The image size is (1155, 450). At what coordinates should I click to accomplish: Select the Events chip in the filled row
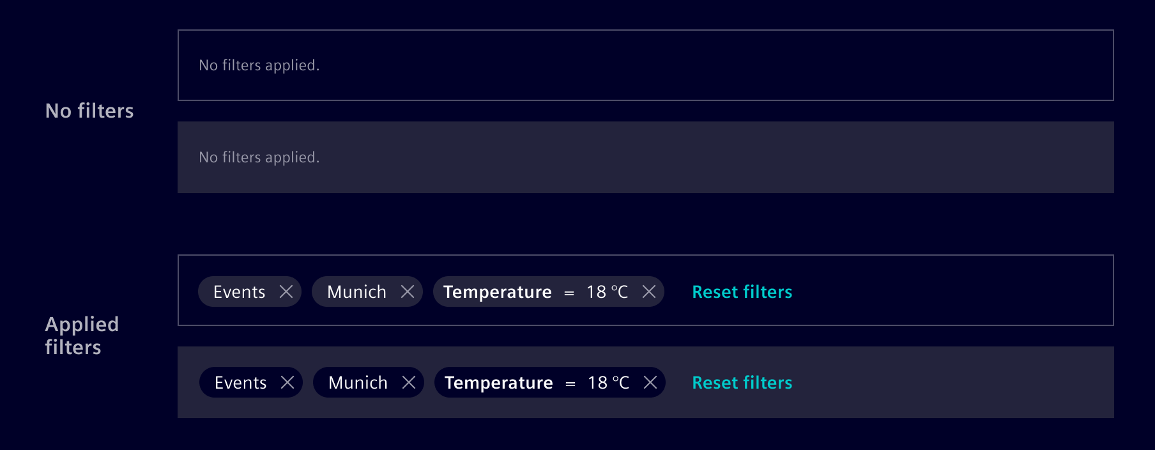click(x=241, y=382)
